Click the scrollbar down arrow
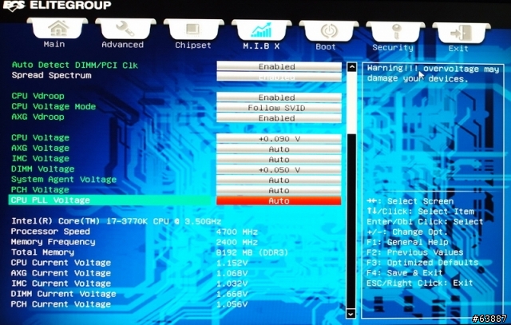 click(351, 314)
